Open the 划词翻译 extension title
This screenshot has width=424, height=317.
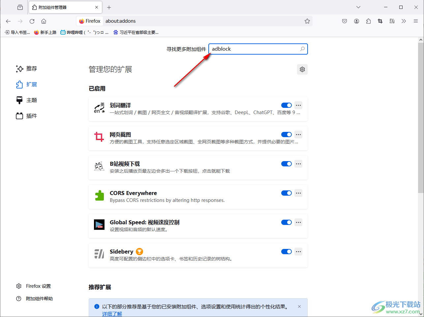tap(120, 105)
